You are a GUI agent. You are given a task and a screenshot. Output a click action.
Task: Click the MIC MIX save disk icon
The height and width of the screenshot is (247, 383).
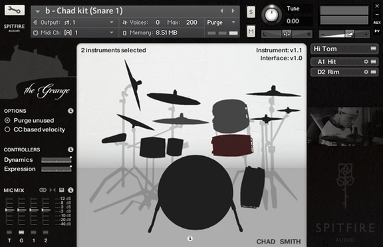62,190
